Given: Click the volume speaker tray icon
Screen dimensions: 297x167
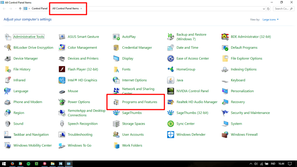Looking at the screenshot, I should tap(256, 164).
